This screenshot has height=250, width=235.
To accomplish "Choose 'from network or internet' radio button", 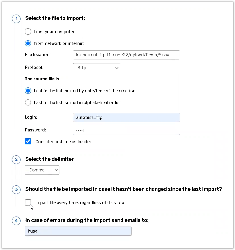I will pos(28,43).
